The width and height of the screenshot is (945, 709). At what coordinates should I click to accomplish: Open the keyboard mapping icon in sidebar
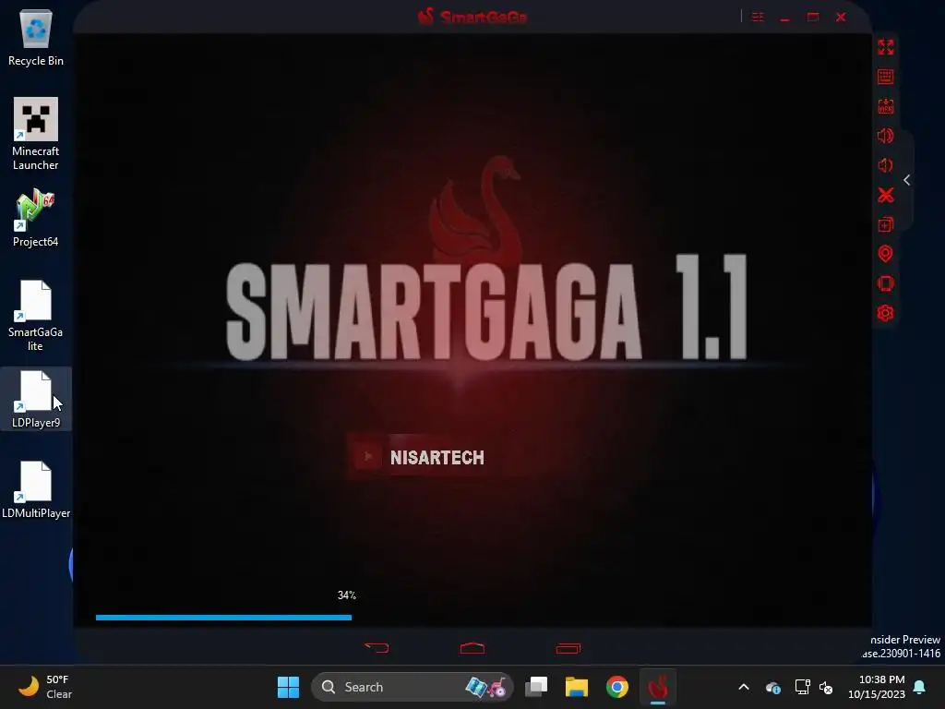pos(885,77)
